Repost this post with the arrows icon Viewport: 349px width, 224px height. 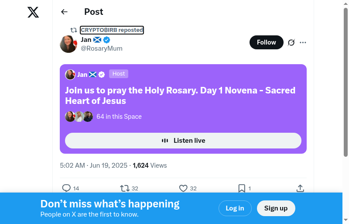click(125, 188)
